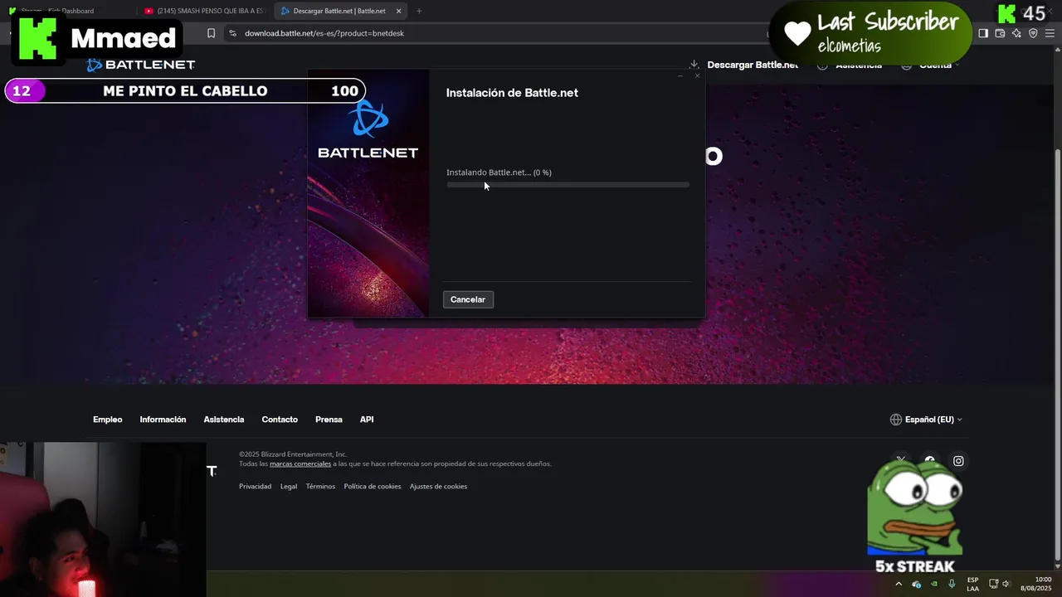The height and width of the screenshot is (597, 1062).
Task: Open the network tray icon
Action: (x=993, y=584)
